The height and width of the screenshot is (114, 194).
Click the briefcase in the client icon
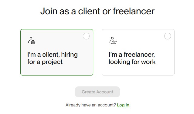[x=33, y=42]
